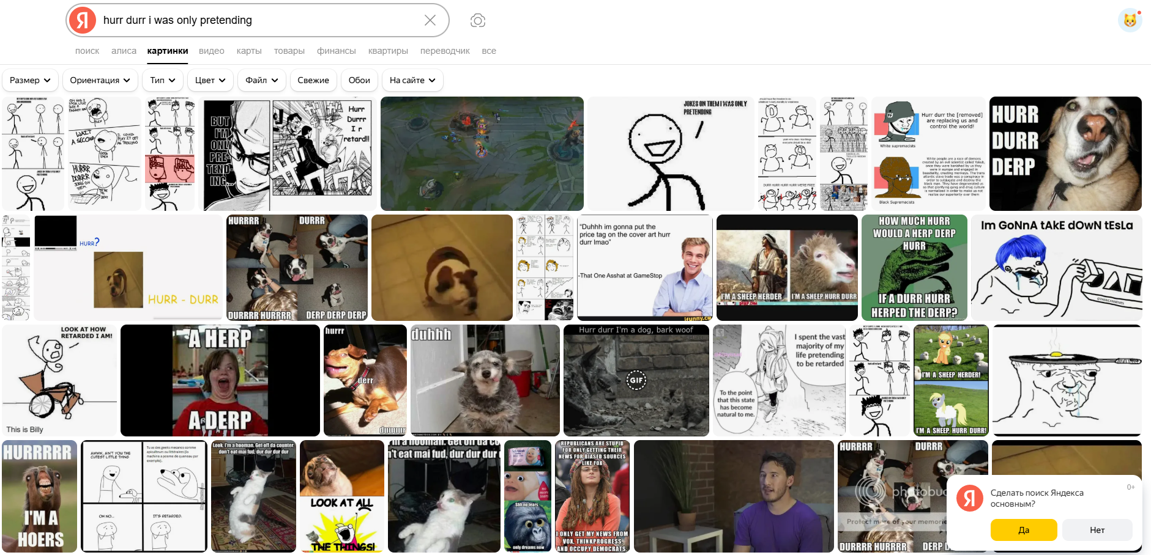Click the GIF badge on the dog image
1151x555 pixels.
tap(636, 380)
